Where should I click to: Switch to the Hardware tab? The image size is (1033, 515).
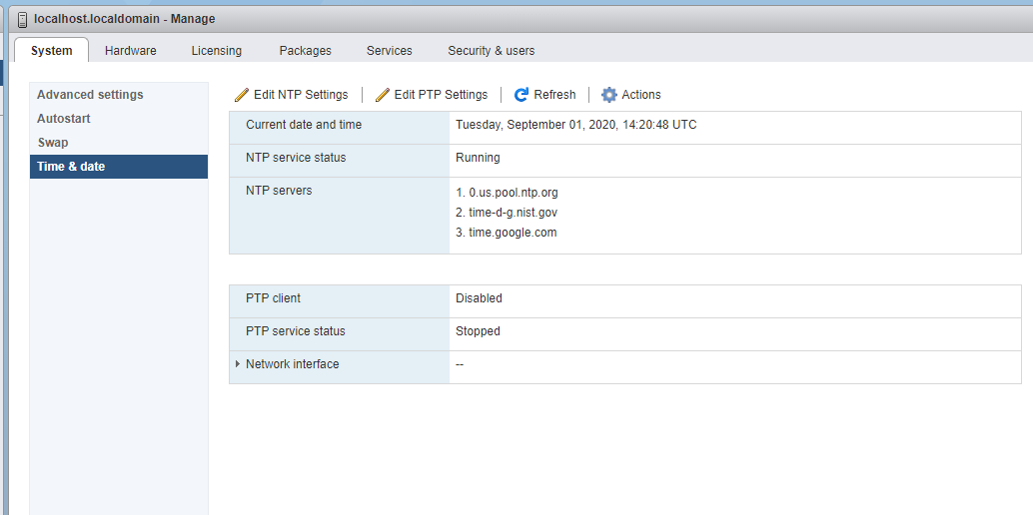[130, 51]
